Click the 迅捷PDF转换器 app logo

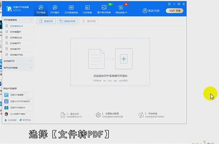[x=9, y=9]
